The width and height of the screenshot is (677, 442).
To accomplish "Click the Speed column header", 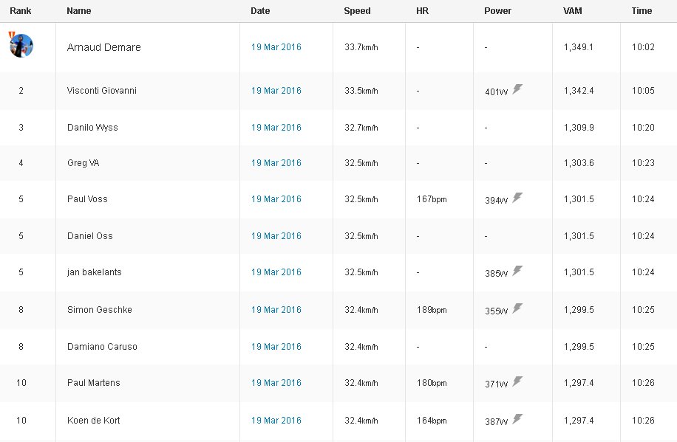I will [357, 11].
